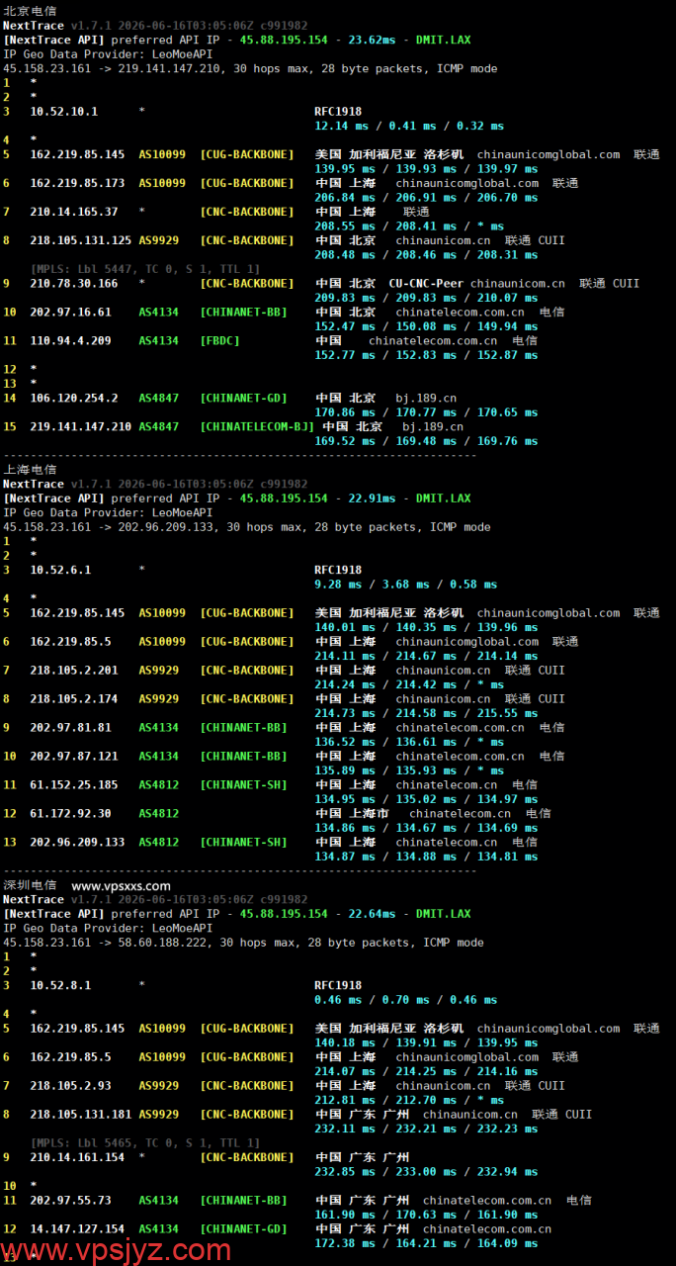Click the 上海市 location text
Screen dimensions: 676x1266
click(370, 813)
